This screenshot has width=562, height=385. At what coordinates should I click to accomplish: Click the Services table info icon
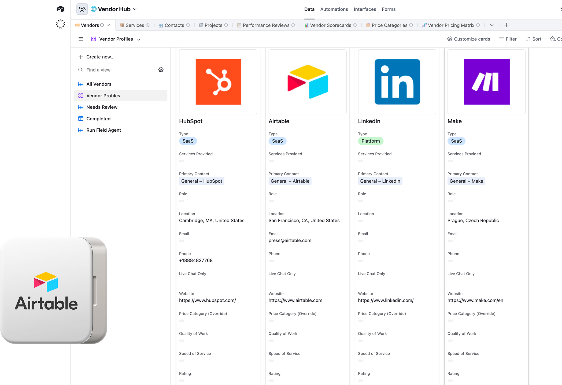tap(148, 25)
